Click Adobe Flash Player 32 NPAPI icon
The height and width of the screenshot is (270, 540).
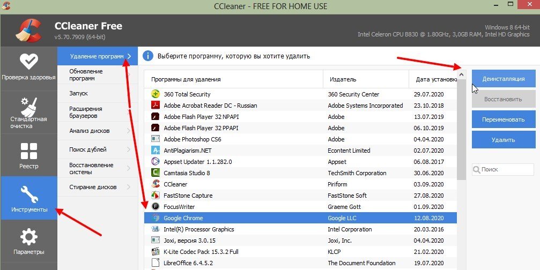coord(156,116)
